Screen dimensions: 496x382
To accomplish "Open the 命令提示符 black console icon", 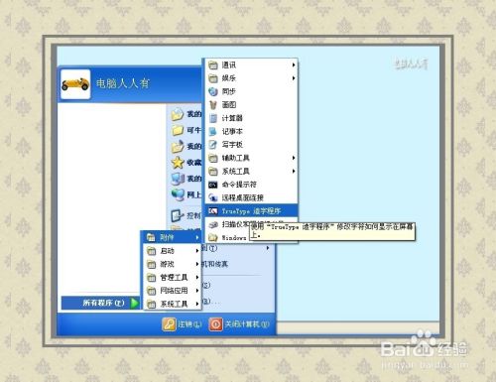I will coord(213,185).
